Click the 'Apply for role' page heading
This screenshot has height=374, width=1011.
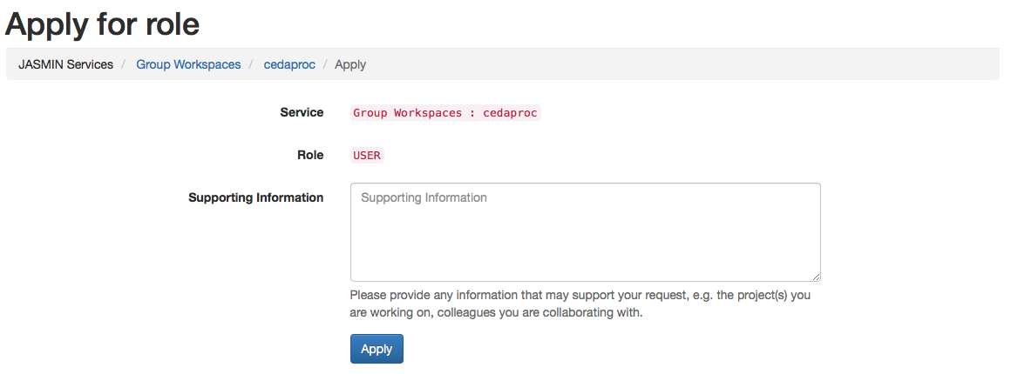point(103,23)
